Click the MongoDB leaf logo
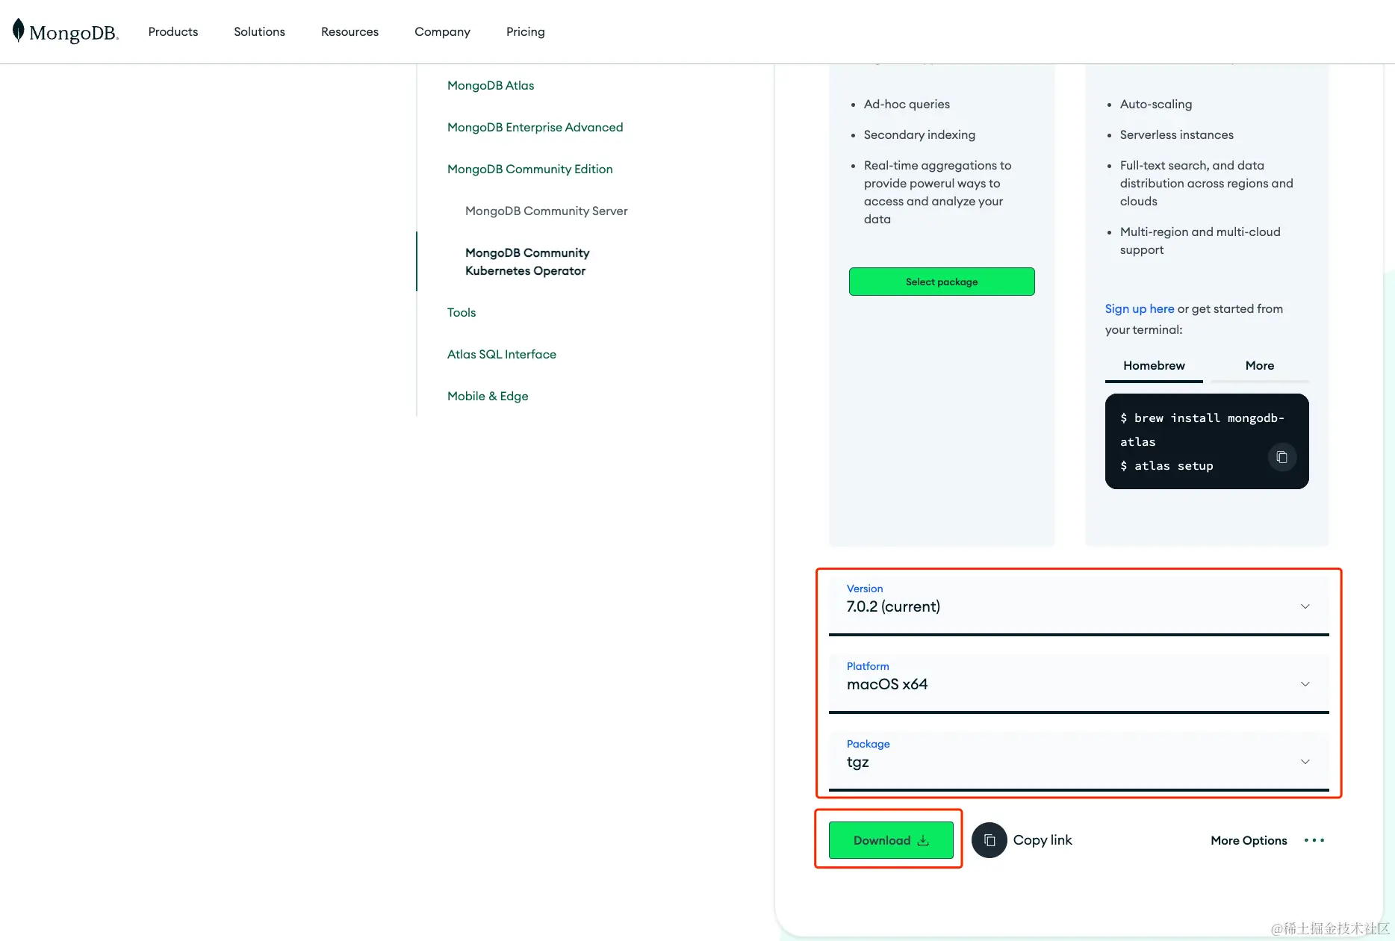1395x941 pixels. [19, 31]
